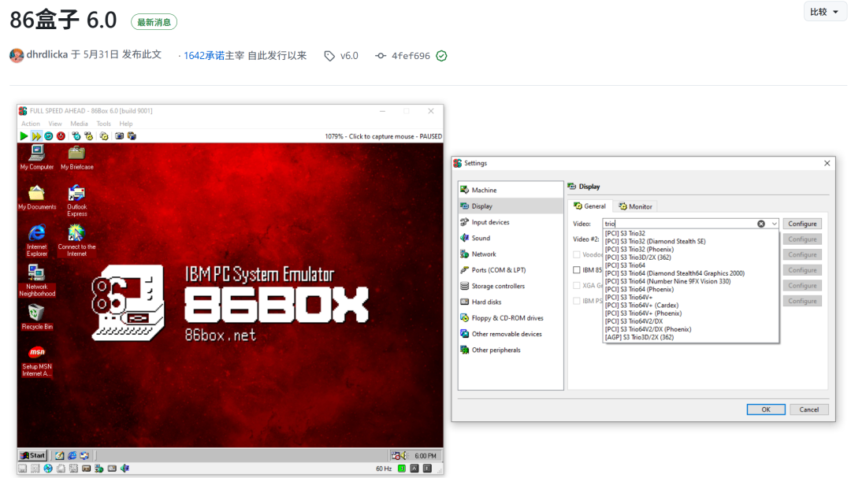Select the Setup MSN Internet Access icon
The image size is (851, 478).
click(37, 361)
